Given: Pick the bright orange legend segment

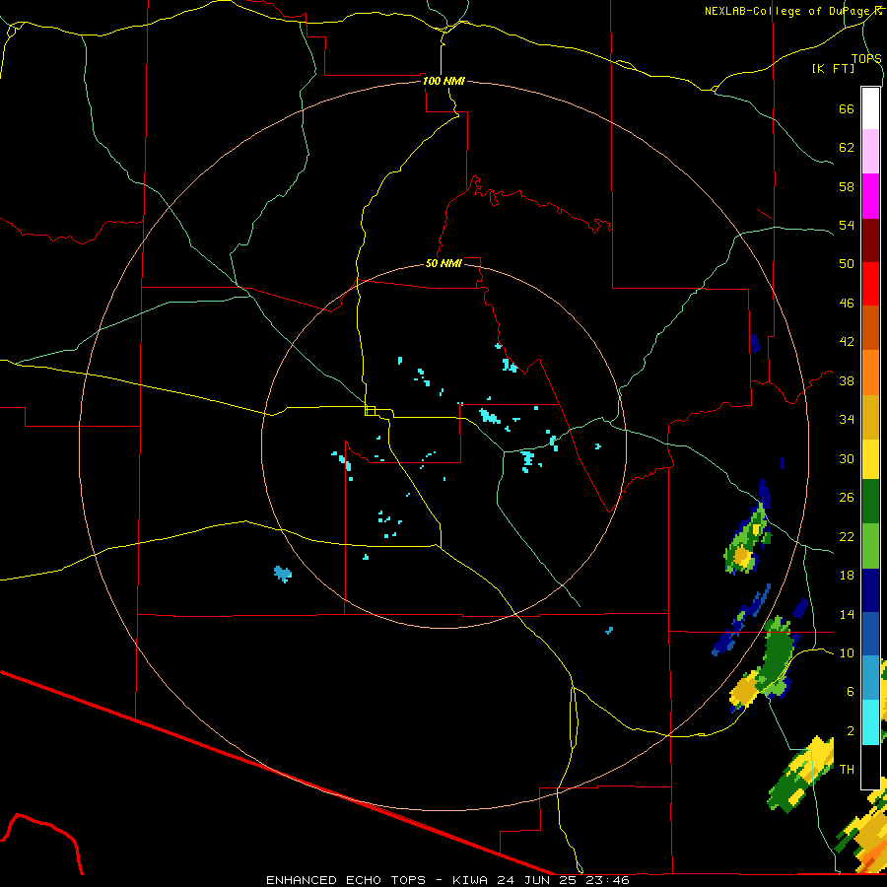Looking at the screenshot, I should click(870, 373).
